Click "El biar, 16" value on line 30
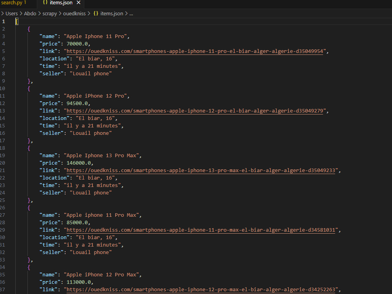The width and height of the screenshot is (392, 294). (x=95, y=238)
